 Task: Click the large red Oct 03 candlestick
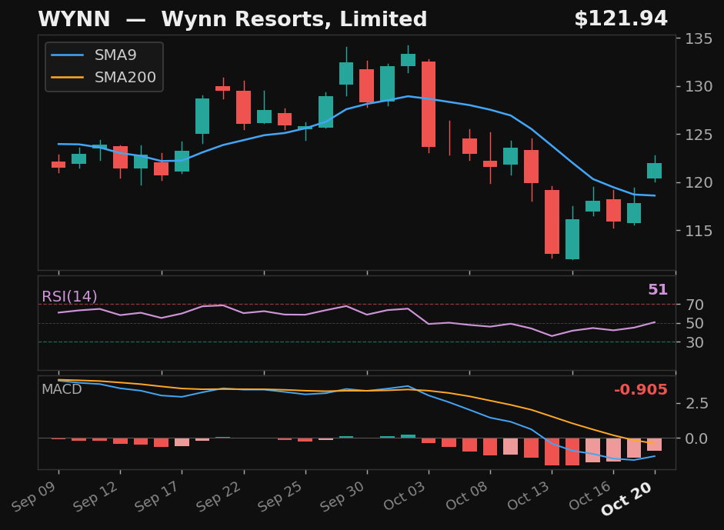pyautogui.click(x=429, y=105)
